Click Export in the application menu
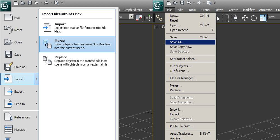280x140 pixels. pos(20,92)
